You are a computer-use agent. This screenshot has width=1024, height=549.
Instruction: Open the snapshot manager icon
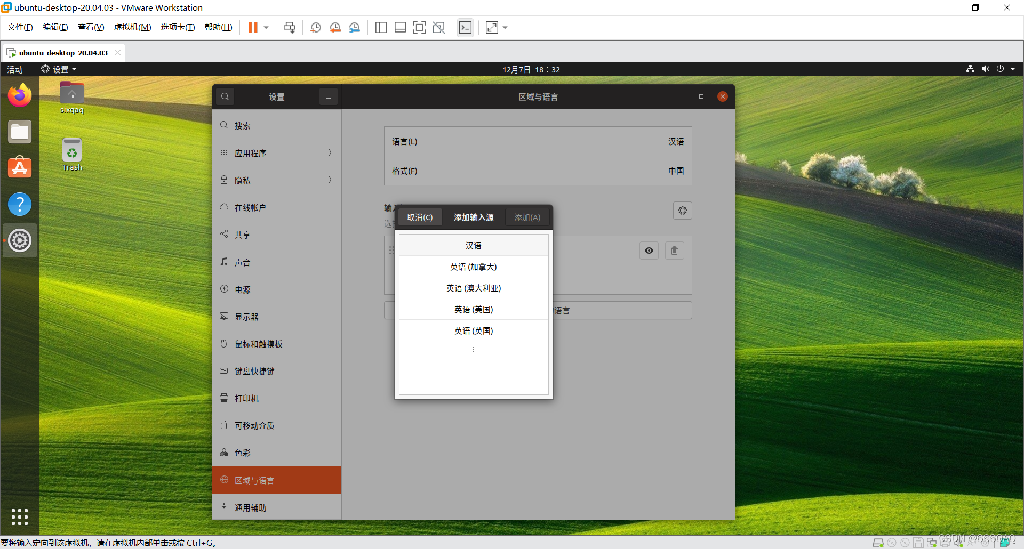pyautogui.click(x=354, y=27)
